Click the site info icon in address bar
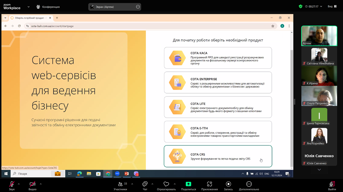This screenshot has width=343, height=192. point(27,26)
